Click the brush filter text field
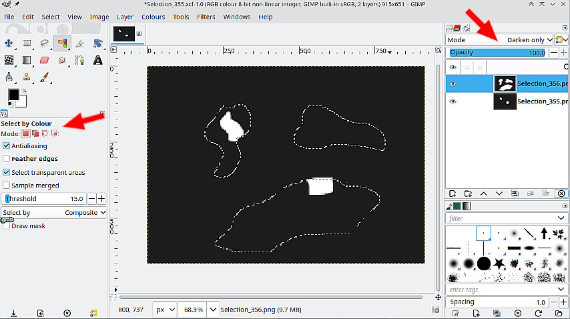 pos(501,218)
